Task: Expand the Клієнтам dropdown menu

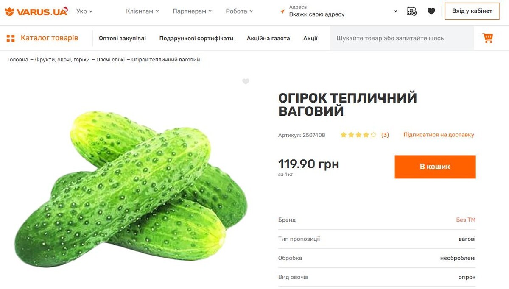Action: click(143, 11)
